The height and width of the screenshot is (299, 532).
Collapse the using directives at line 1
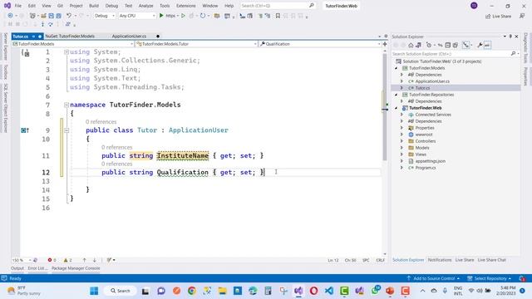tap(66, 51)
